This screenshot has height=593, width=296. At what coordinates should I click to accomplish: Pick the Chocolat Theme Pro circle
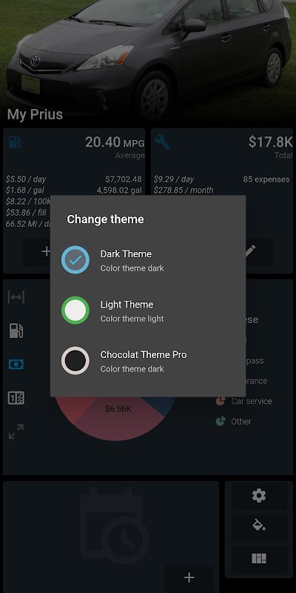tap(75, 360)
